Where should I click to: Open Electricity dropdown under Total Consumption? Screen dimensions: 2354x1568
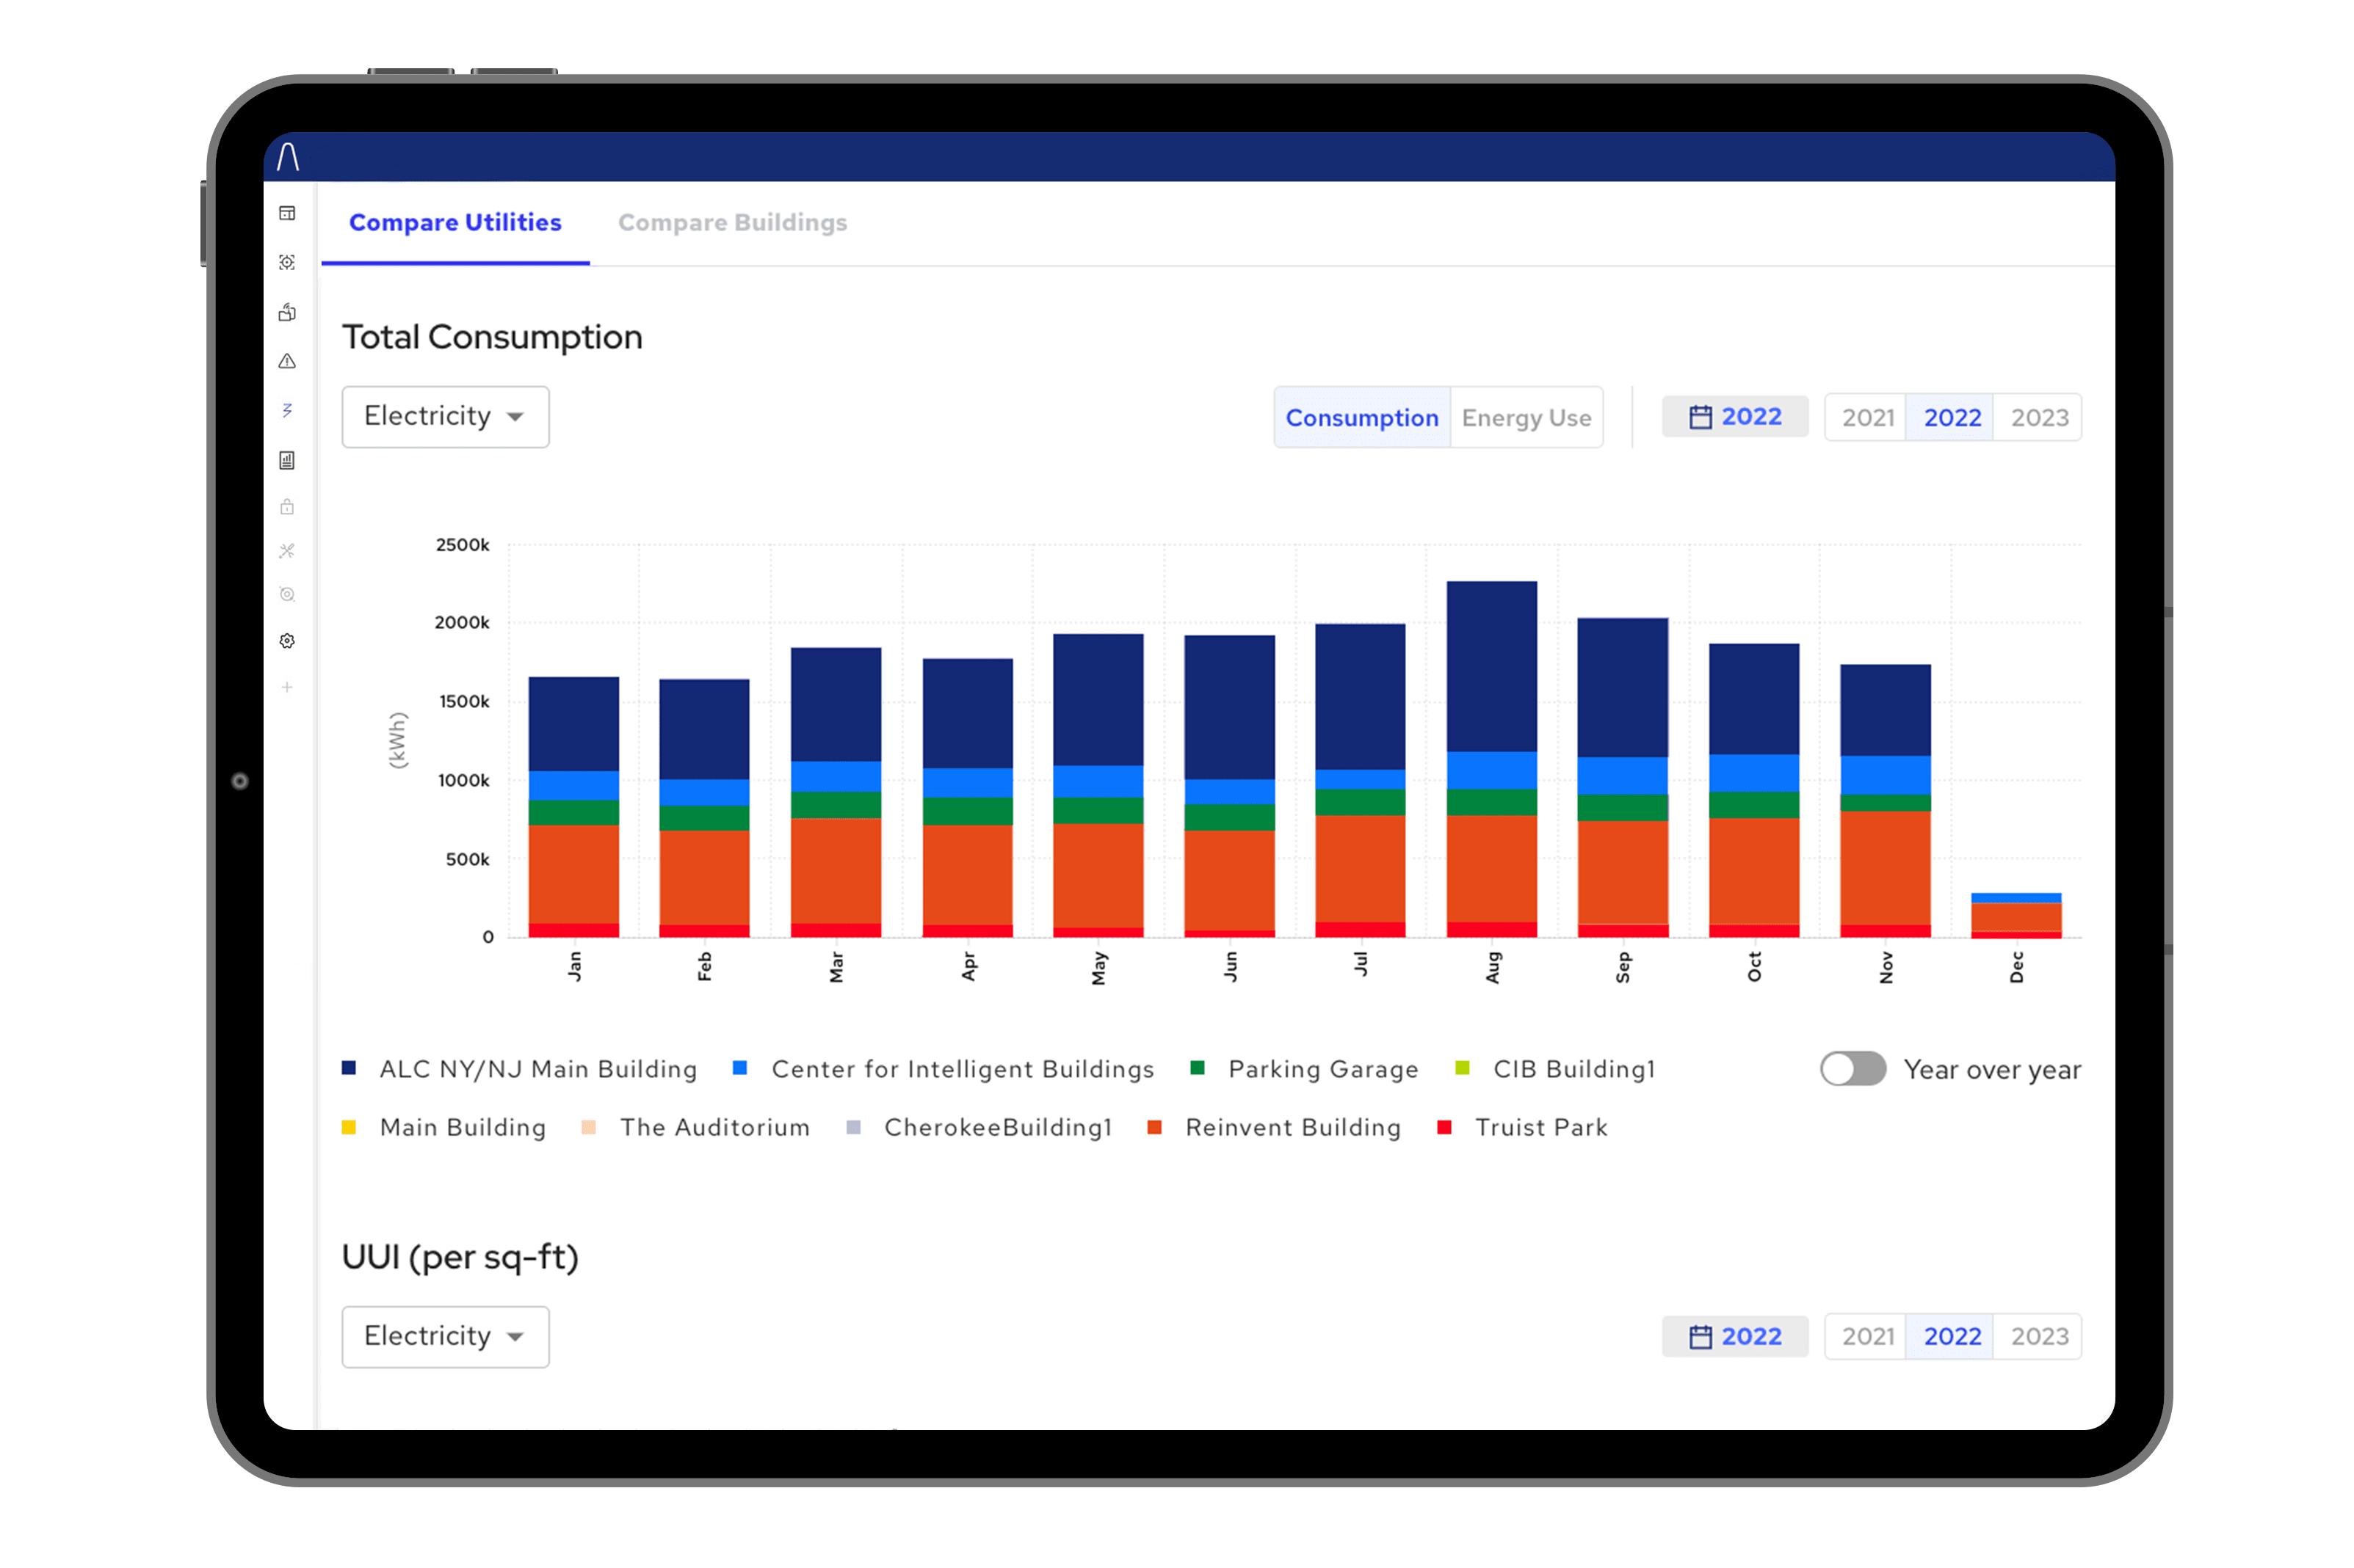coord(445,416)
